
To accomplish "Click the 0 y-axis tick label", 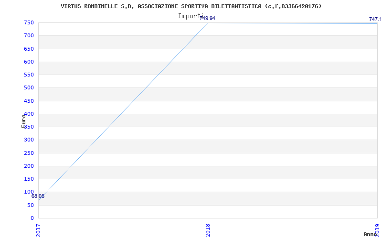I will tap(32, 218).
